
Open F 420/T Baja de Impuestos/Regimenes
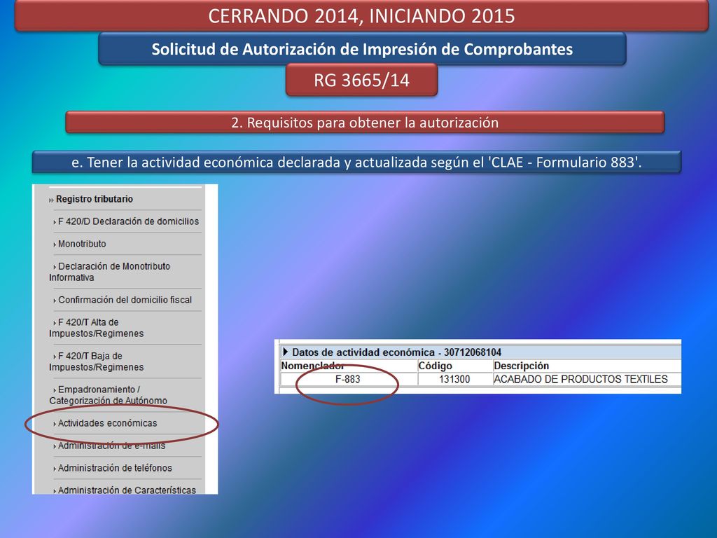97,361
